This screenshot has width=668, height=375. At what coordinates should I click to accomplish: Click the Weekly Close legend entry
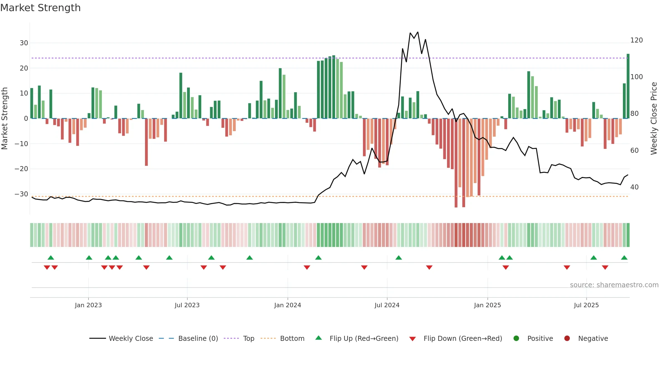point(121,338)
